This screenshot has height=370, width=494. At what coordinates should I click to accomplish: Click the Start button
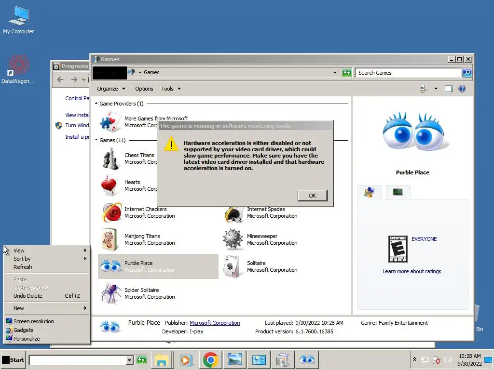coord(13,360)
